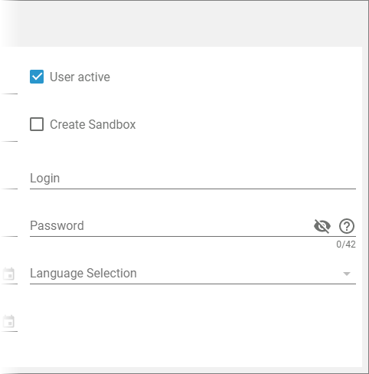Click the cropped field left of Login
Viewport: 369px width, 374px height.
point(9,180)
